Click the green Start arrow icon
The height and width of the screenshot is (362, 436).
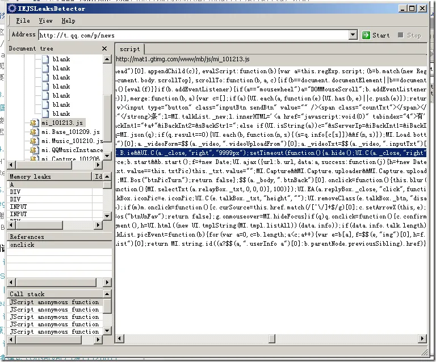[x=366, y=35]
